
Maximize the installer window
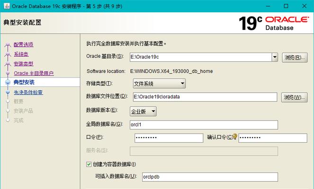point(286,6)
